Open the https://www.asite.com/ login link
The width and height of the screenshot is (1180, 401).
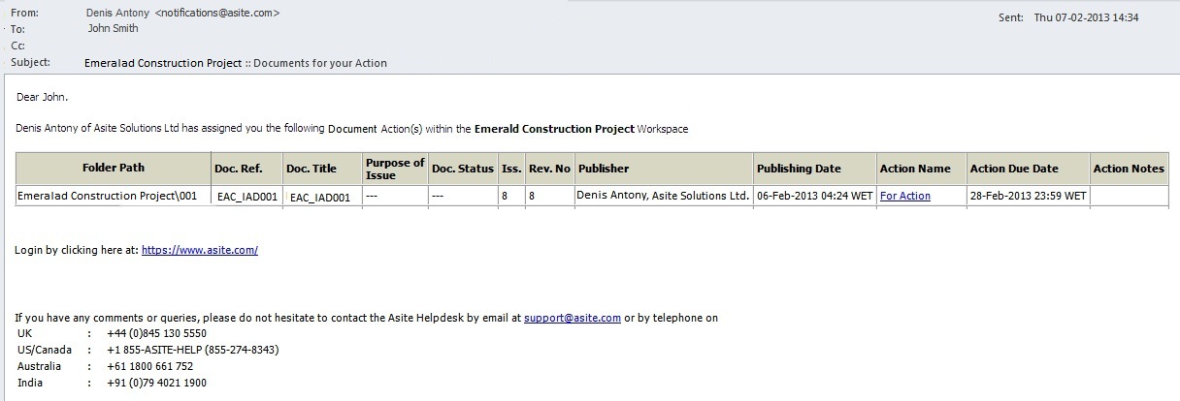coord(199,250)
